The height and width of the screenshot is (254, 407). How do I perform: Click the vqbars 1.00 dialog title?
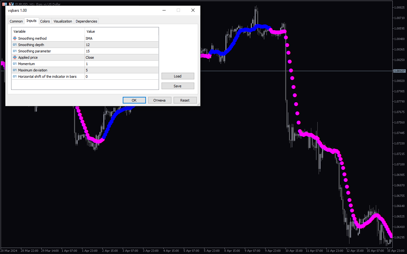[x=17, y=10]
